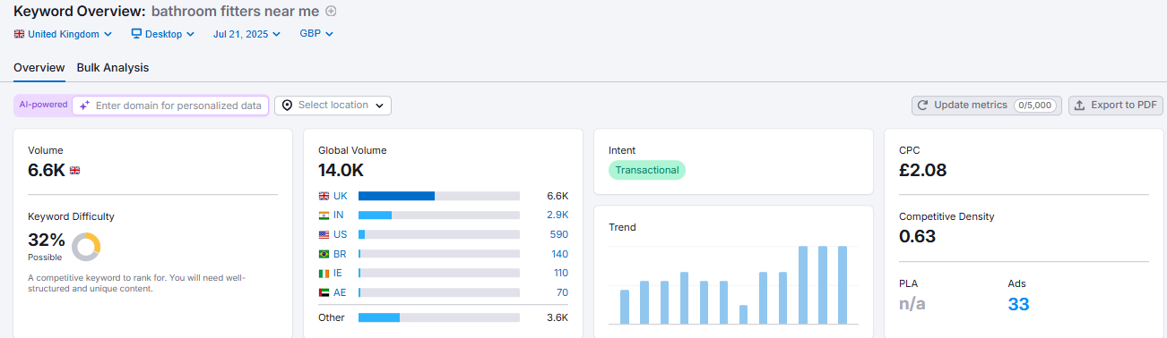Image resolution: width=1167 pixels, height=338 pixels.
Task: Click the AI-powered badge
Action: 44,105
